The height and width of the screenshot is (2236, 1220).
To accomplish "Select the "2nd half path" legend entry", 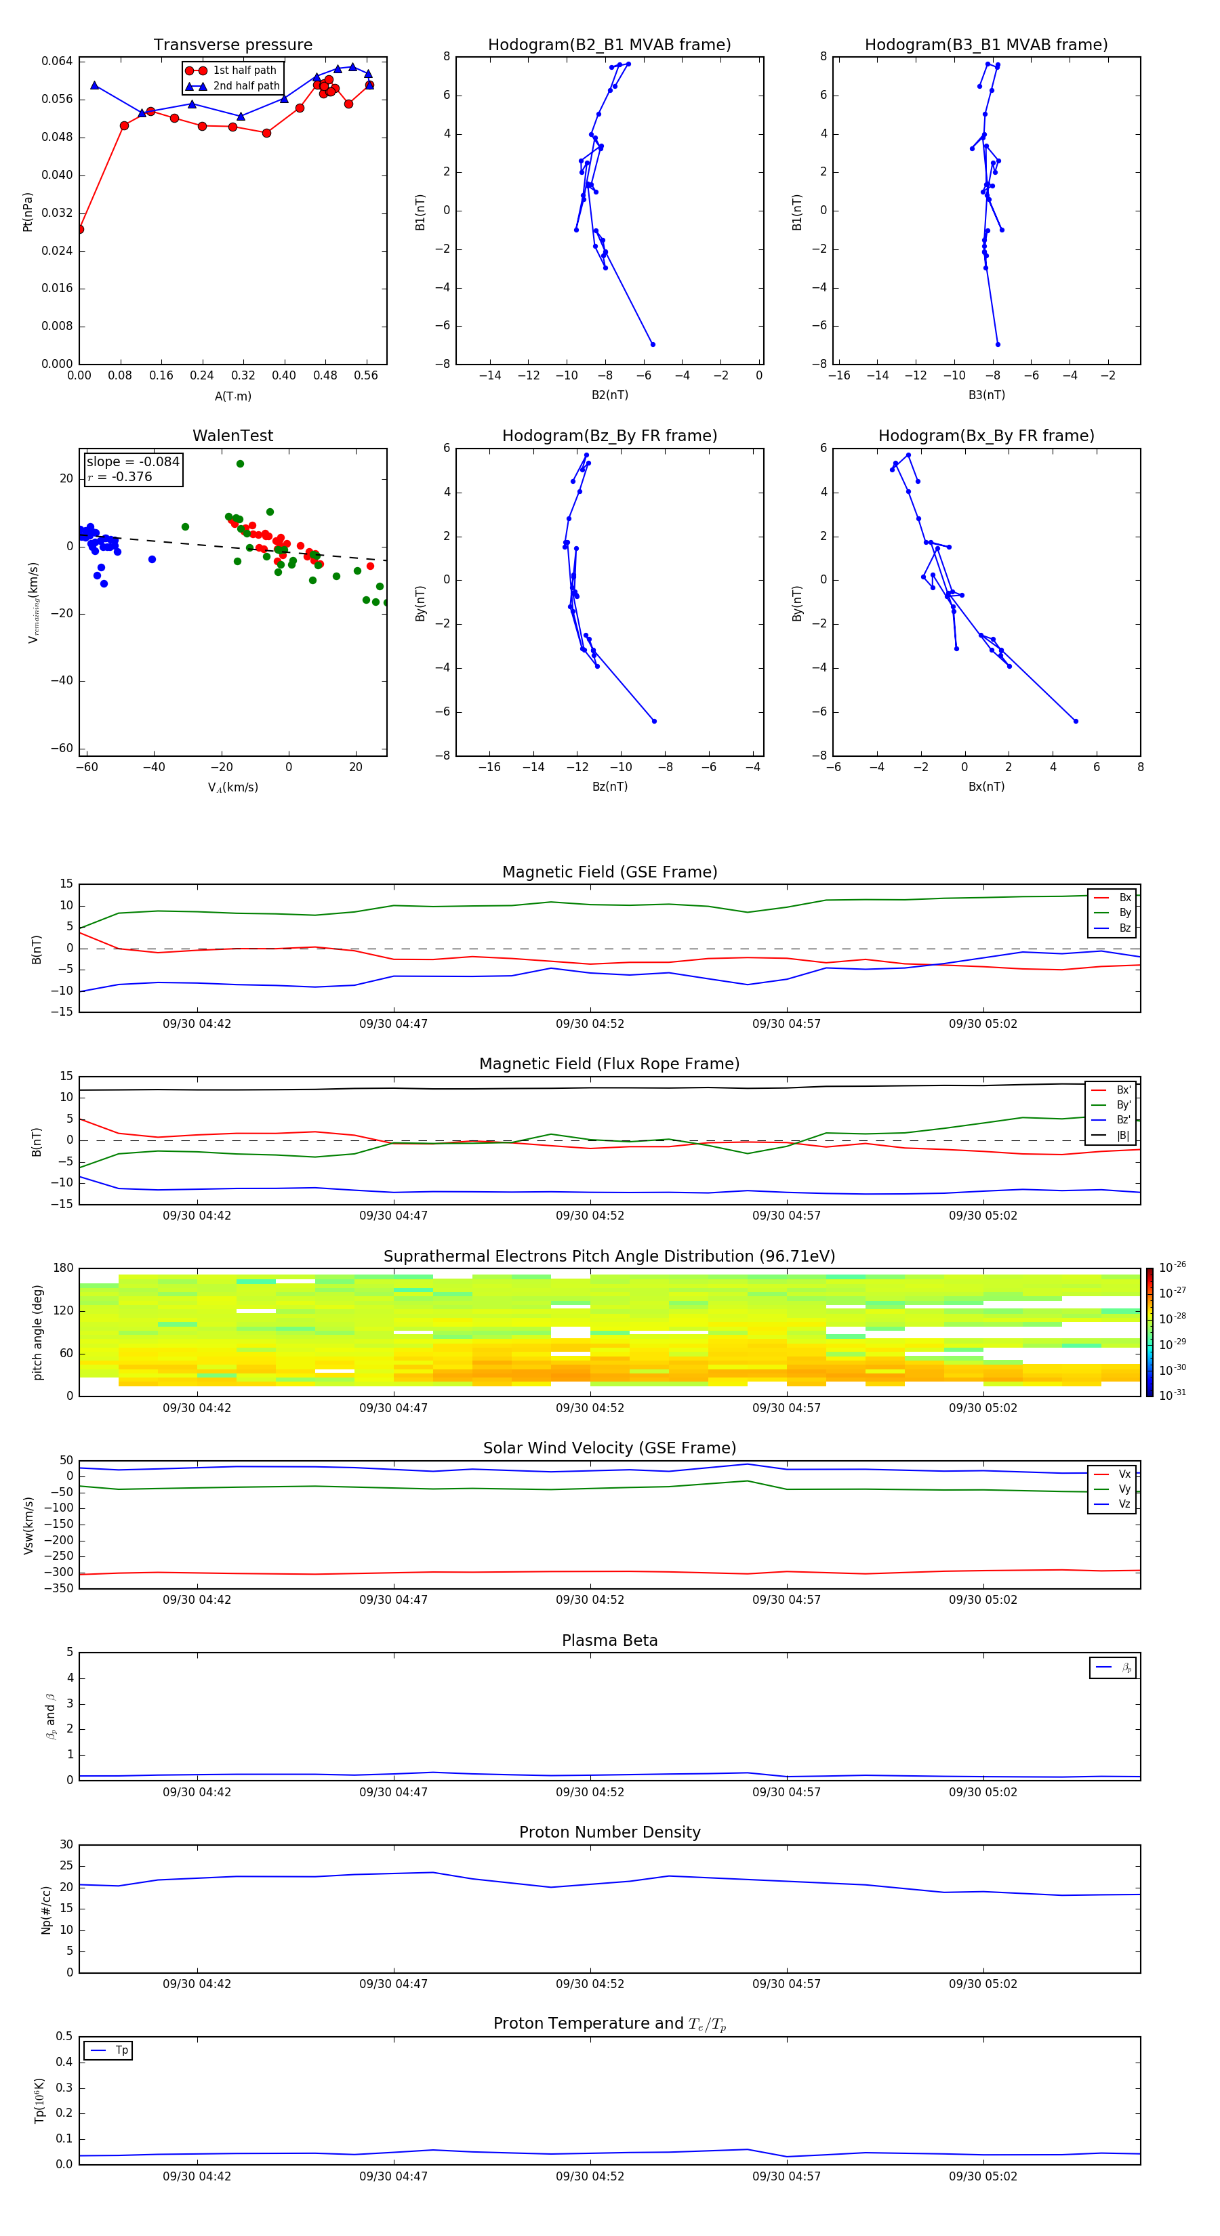I will tap(232, 86).
